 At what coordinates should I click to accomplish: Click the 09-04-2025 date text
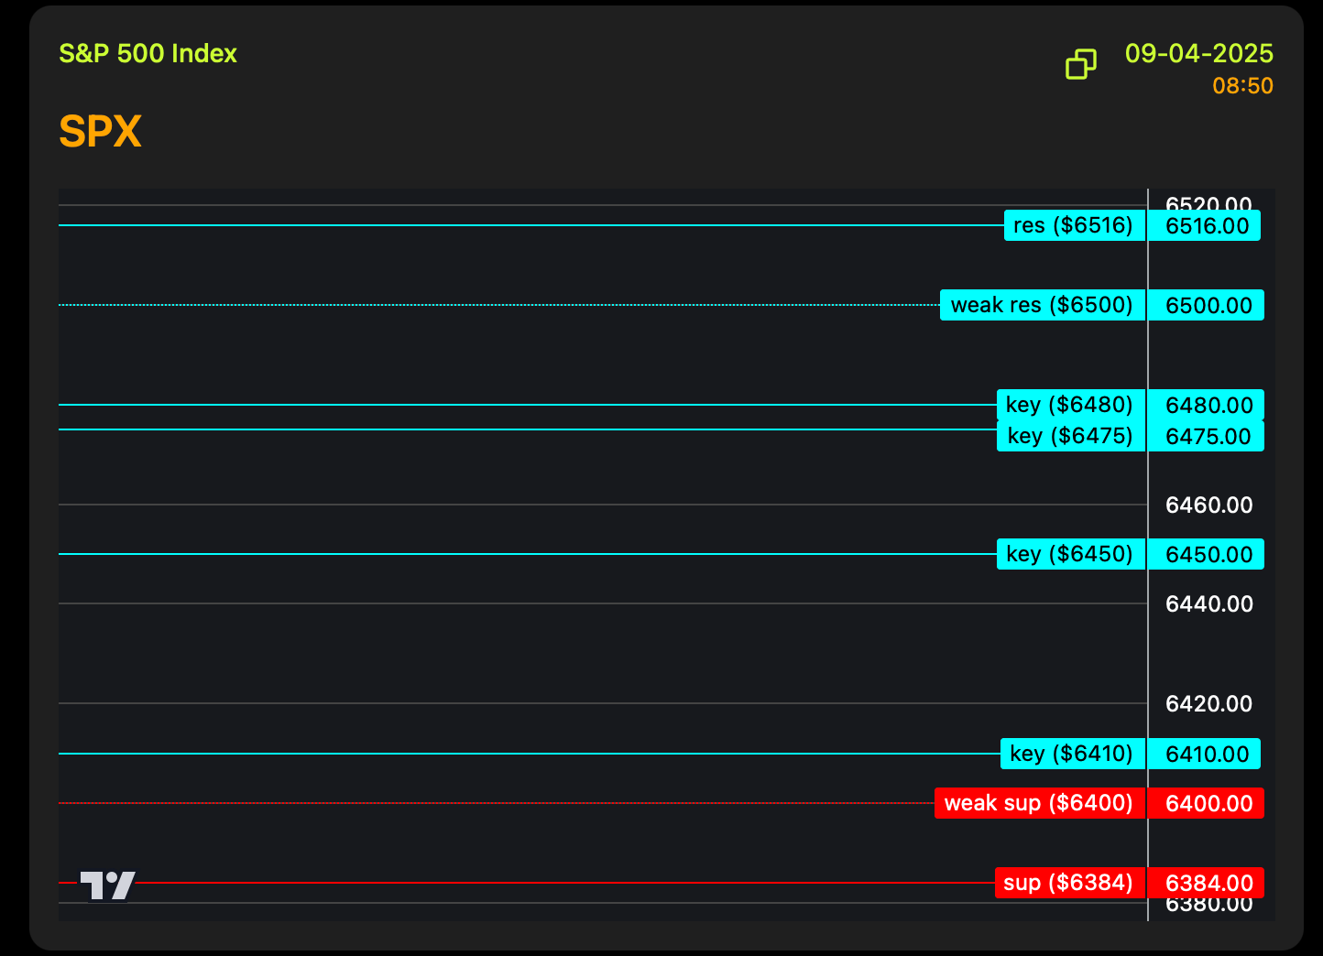click(x=1198, y=53)
